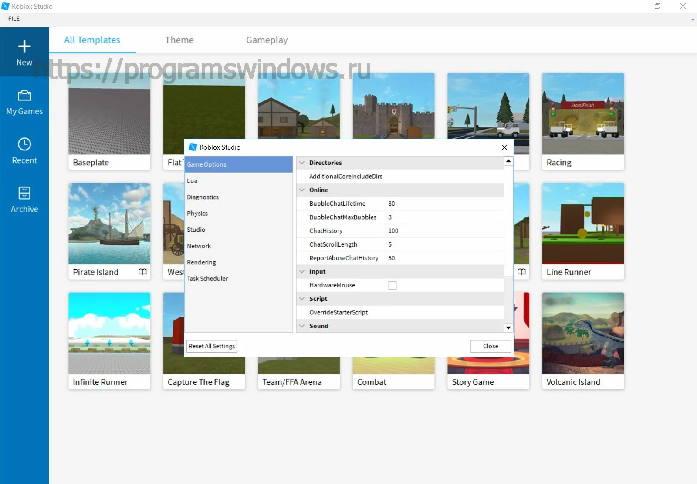
Task: Collapse the Directories section
Action: (302, 163)
